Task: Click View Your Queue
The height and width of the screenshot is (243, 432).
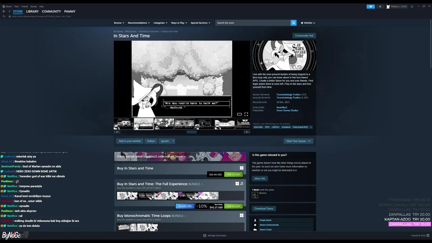Action: click(x=298, y=141)
